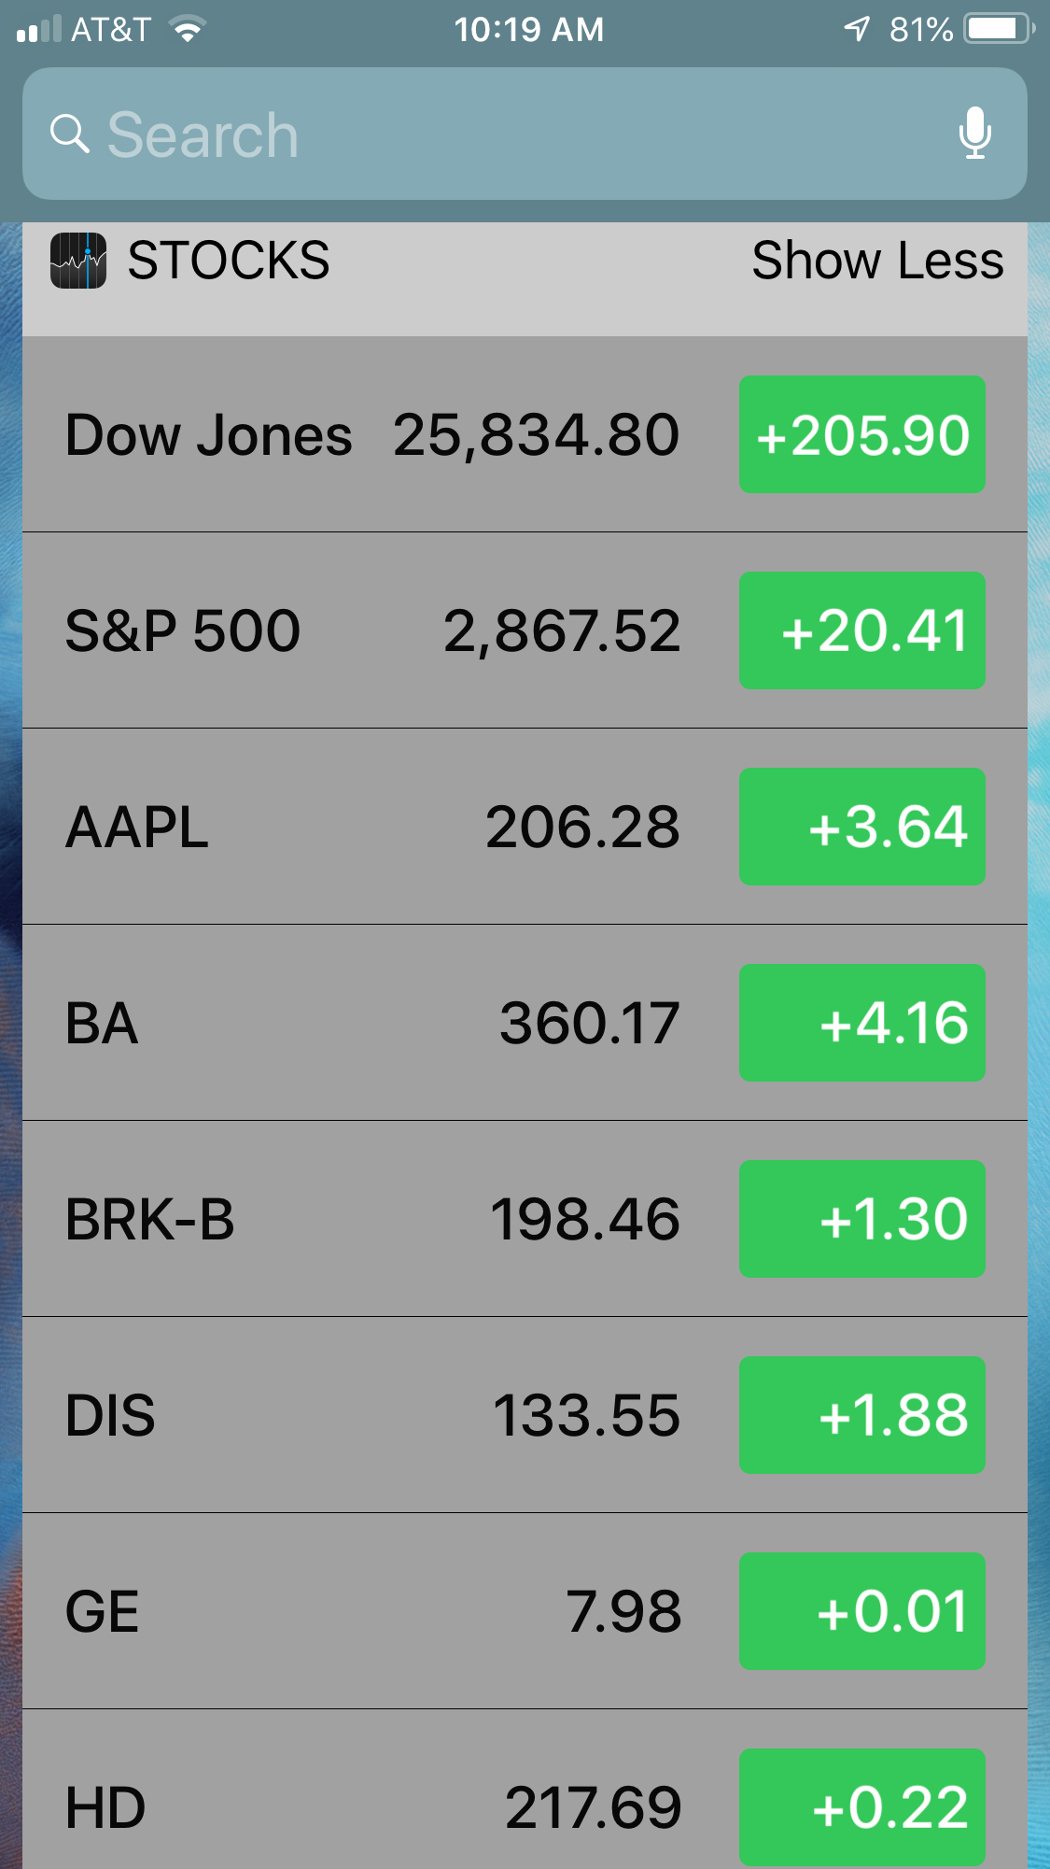Toggle Dow Jones +205.90 change badge
The image size is (1050, 1869).
point(861,434)
